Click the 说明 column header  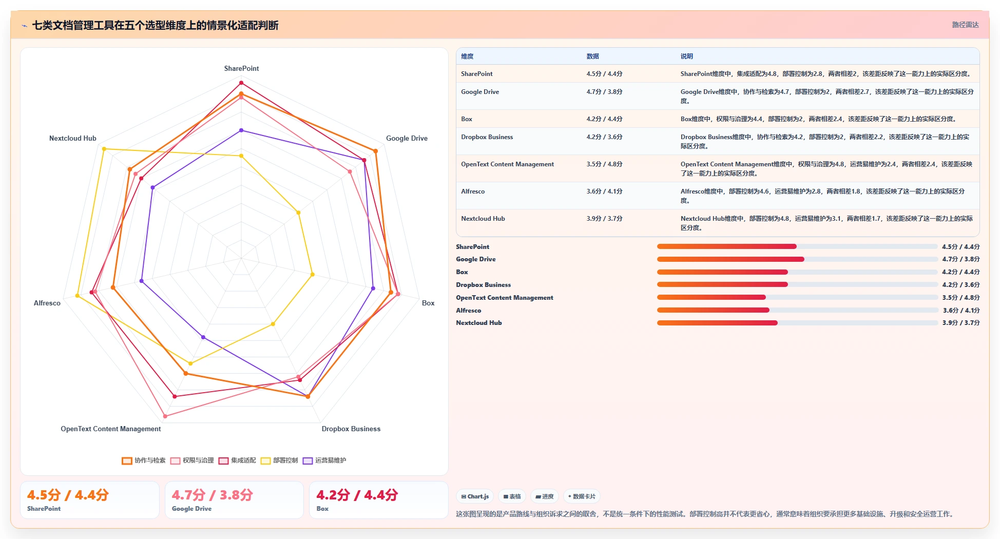click(x=686, y=56)
